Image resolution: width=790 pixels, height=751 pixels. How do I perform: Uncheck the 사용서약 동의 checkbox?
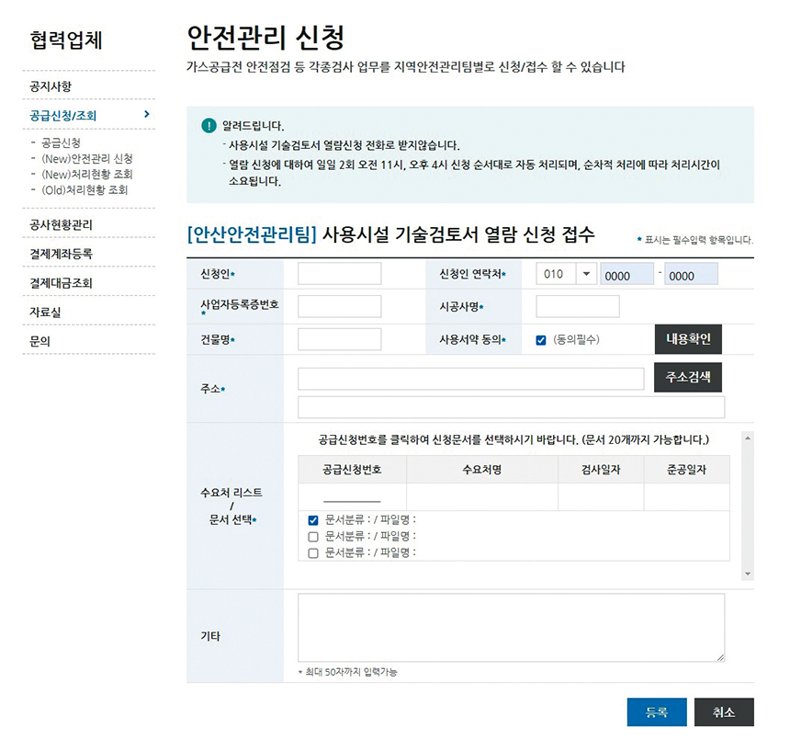pos(541,340)
